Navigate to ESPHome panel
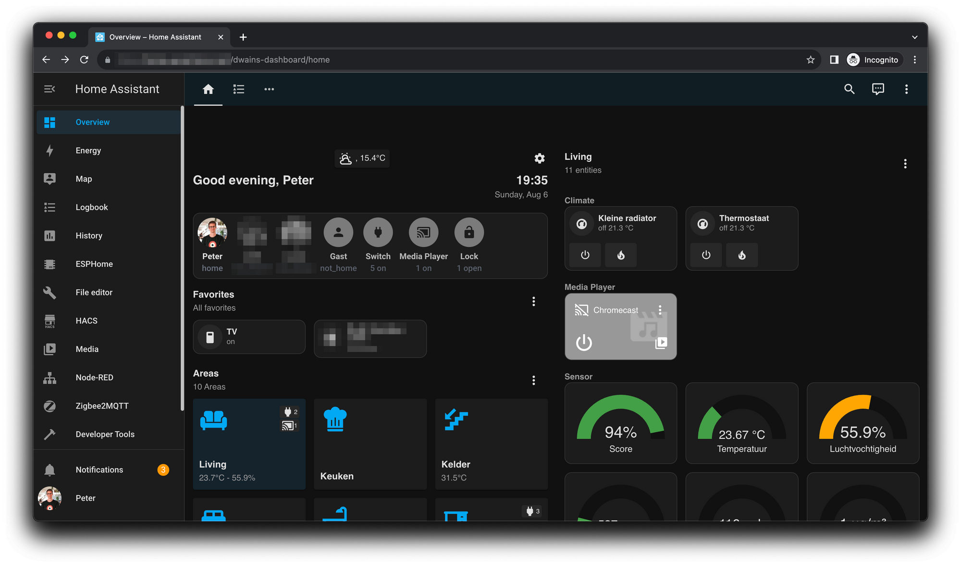 click(94, 264)
